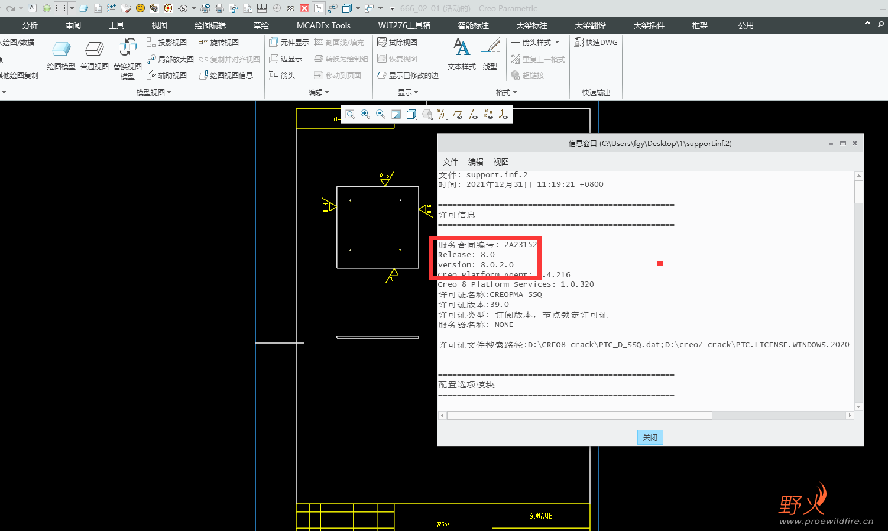Click the green sphere icon in quick access toolbar

tap(46, 8)
